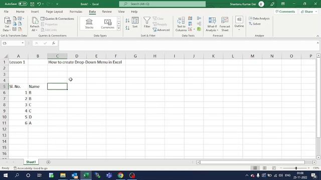Image resolution: width=321 pixels, height=180 pixels.
Task: Click the search box in title bar
Action: click(x=163, y=4)
